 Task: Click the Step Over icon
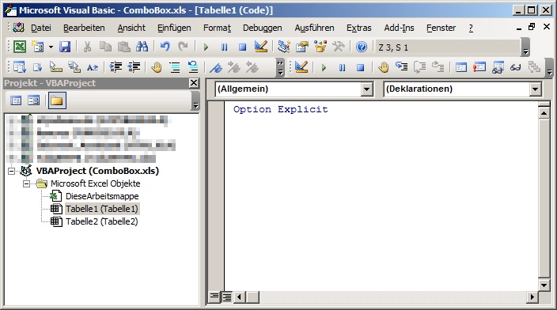[420, 67]
